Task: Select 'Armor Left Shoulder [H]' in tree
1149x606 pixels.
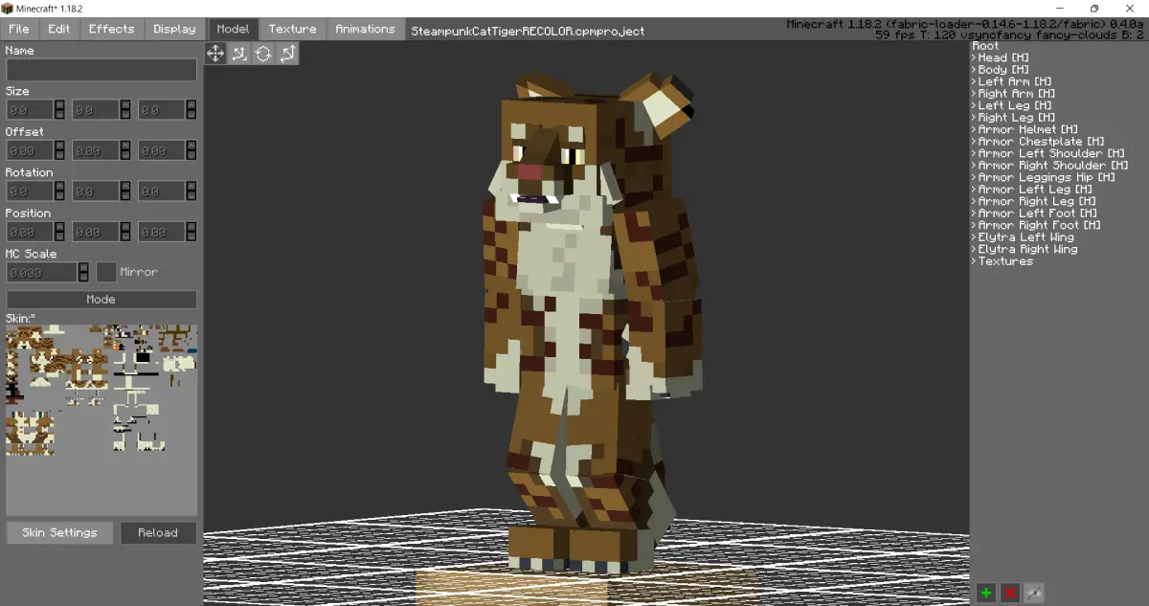Action: click(1051, 153)
